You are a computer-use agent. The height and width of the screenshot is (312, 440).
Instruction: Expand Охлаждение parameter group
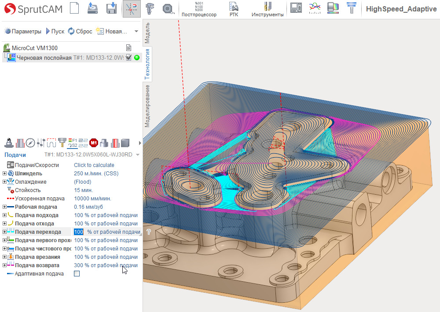point(4,181)
